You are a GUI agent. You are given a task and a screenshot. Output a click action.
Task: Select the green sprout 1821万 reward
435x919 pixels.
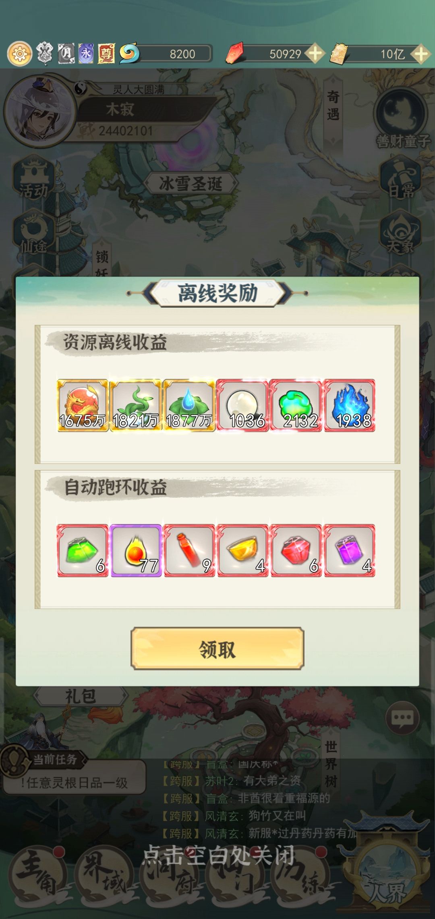click(x=136, y=405)
